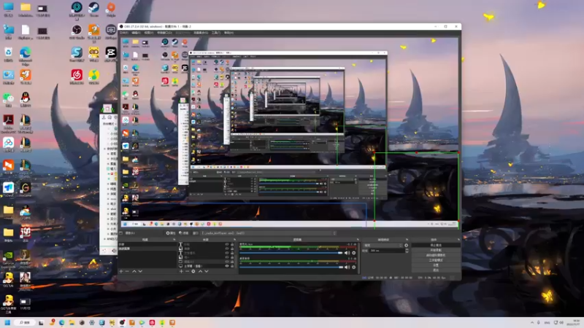Open source properties via the Sources gear icon
The height and width of the screenshot is (328, 584).
(193, 271)
